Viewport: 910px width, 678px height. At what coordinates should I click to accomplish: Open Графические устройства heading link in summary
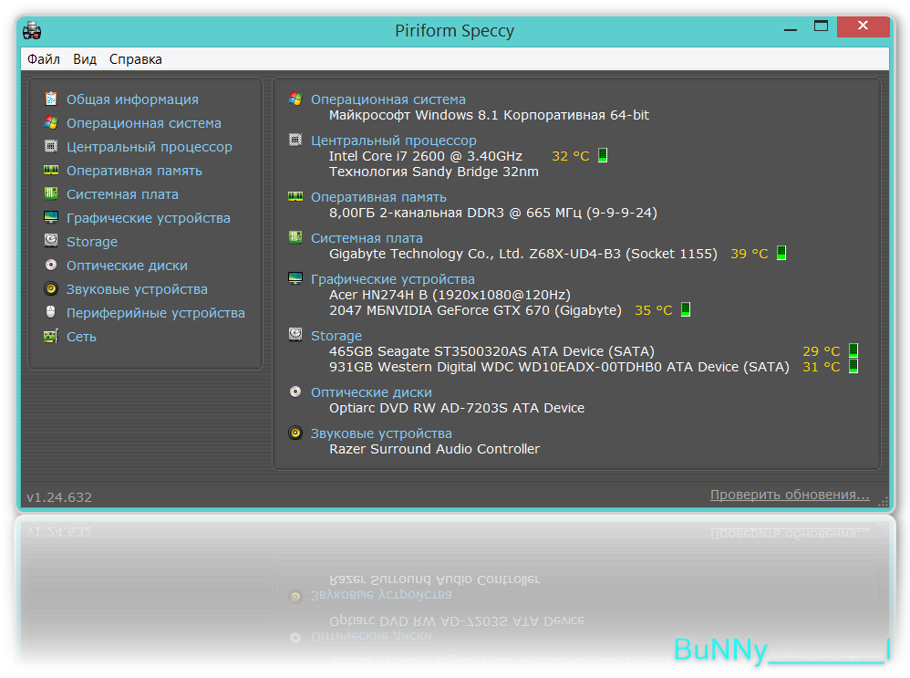(393, 279)
